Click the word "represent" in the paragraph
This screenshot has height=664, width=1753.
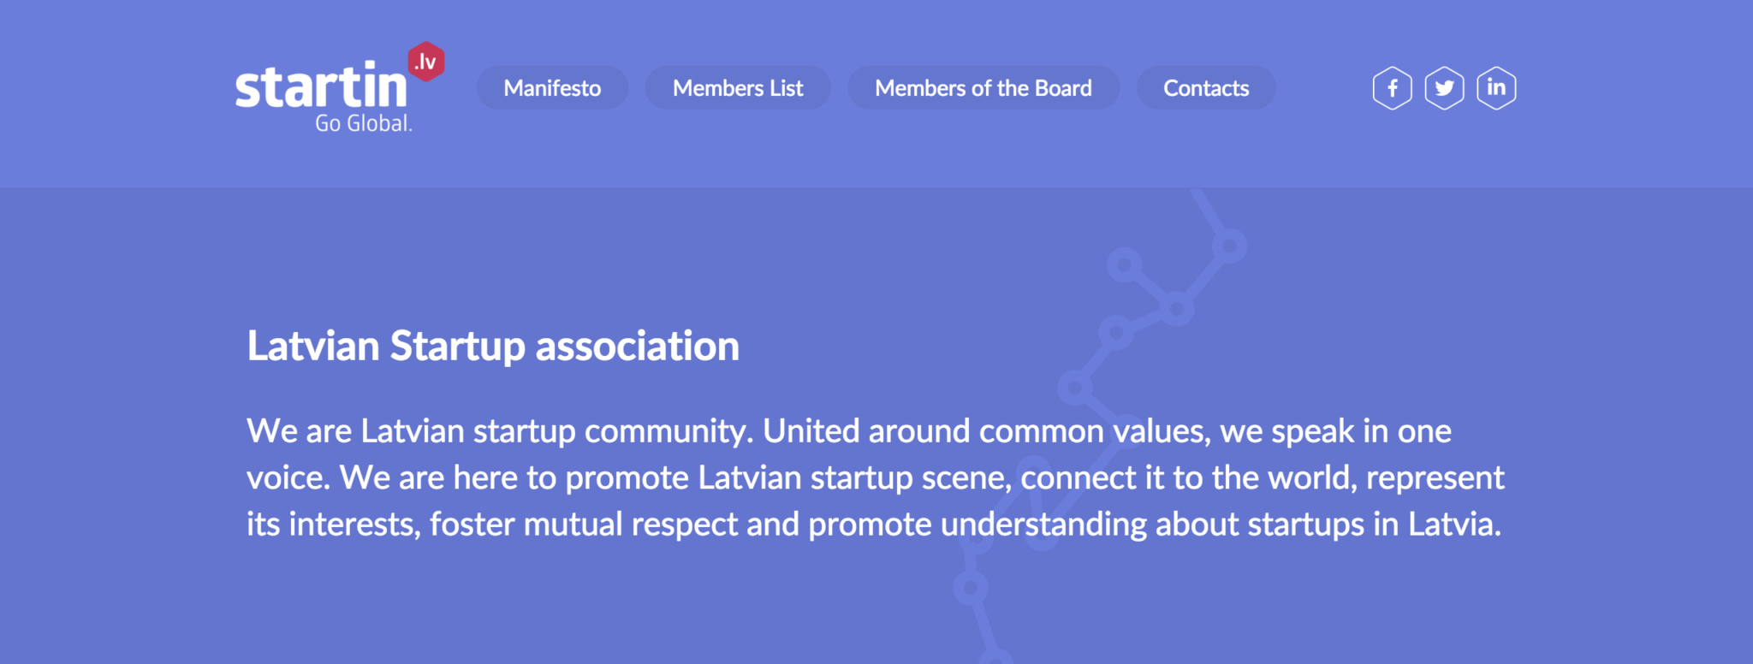[1435, 477]
